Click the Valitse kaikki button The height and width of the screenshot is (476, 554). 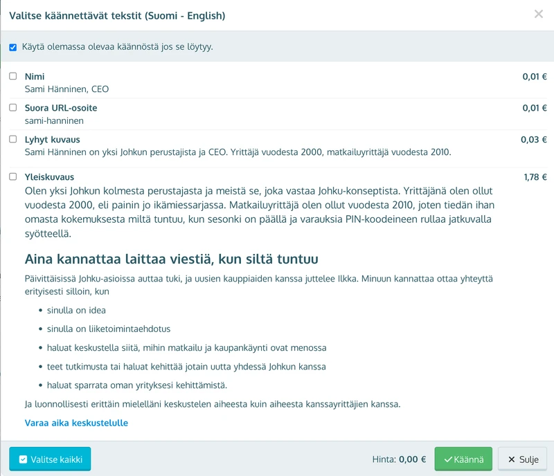pos(50,459)
